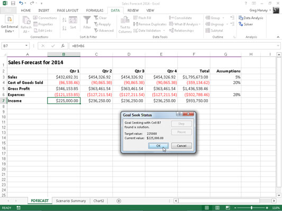The width and height of the screenshot is (282, 211).
Task: Click the Redo arrow icon
Action: pos(32,3)
